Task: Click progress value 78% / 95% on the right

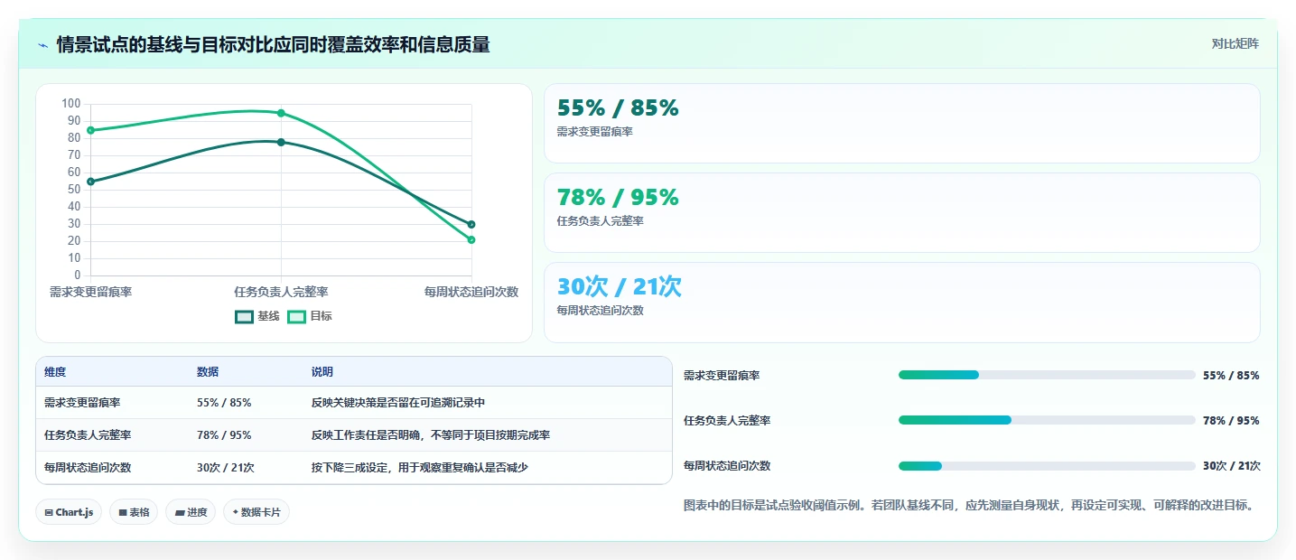Action: tap(1231, 421)
